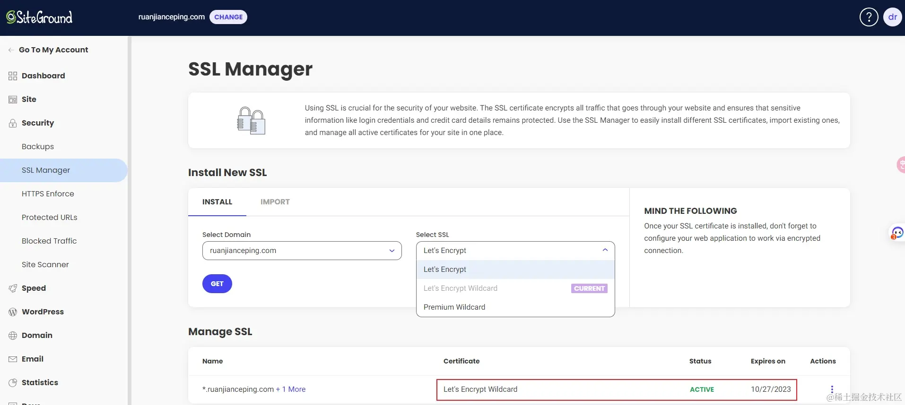Click the Let's Encrypt Wildcard certificate cell
905x405 pixels.
click(480, 389)
